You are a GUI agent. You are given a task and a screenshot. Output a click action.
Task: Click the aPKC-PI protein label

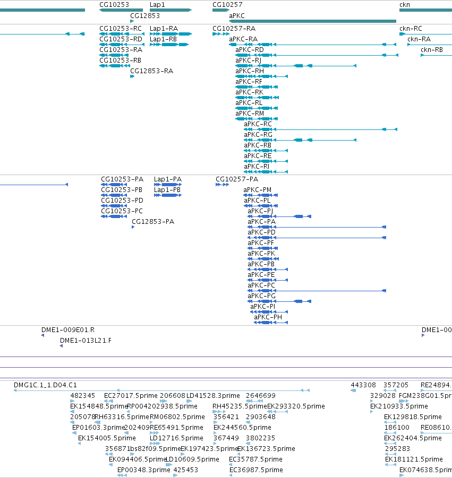coord(263,306)
